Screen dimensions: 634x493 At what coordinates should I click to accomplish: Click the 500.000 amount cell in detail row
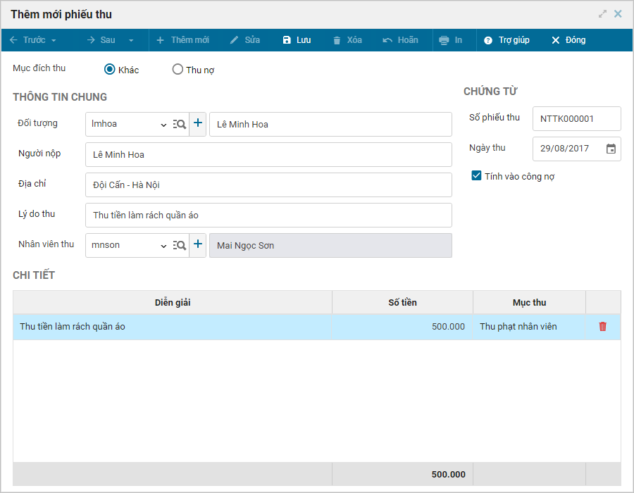click(x=402, y=327)
